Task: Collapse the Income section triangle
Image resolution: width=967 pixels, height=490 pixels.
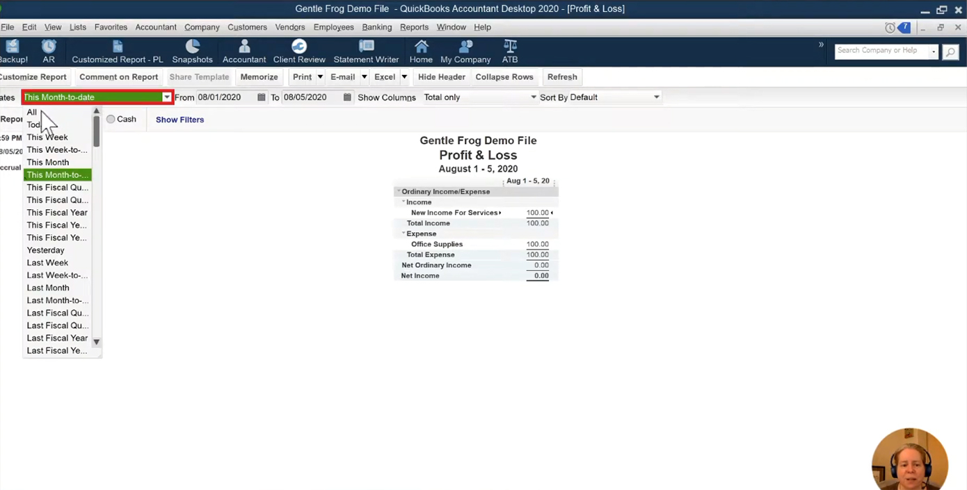Action: pos(403,202)
